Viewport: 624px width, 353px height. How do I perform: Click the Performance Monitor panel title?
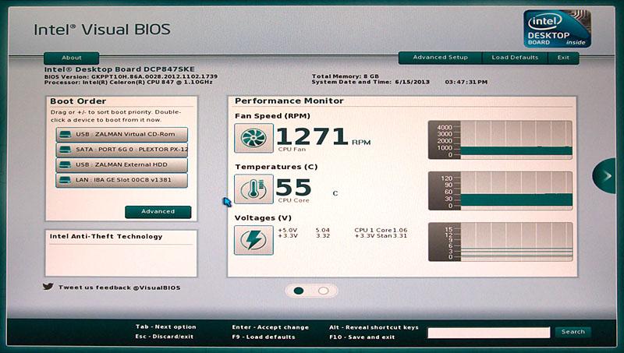289,101
